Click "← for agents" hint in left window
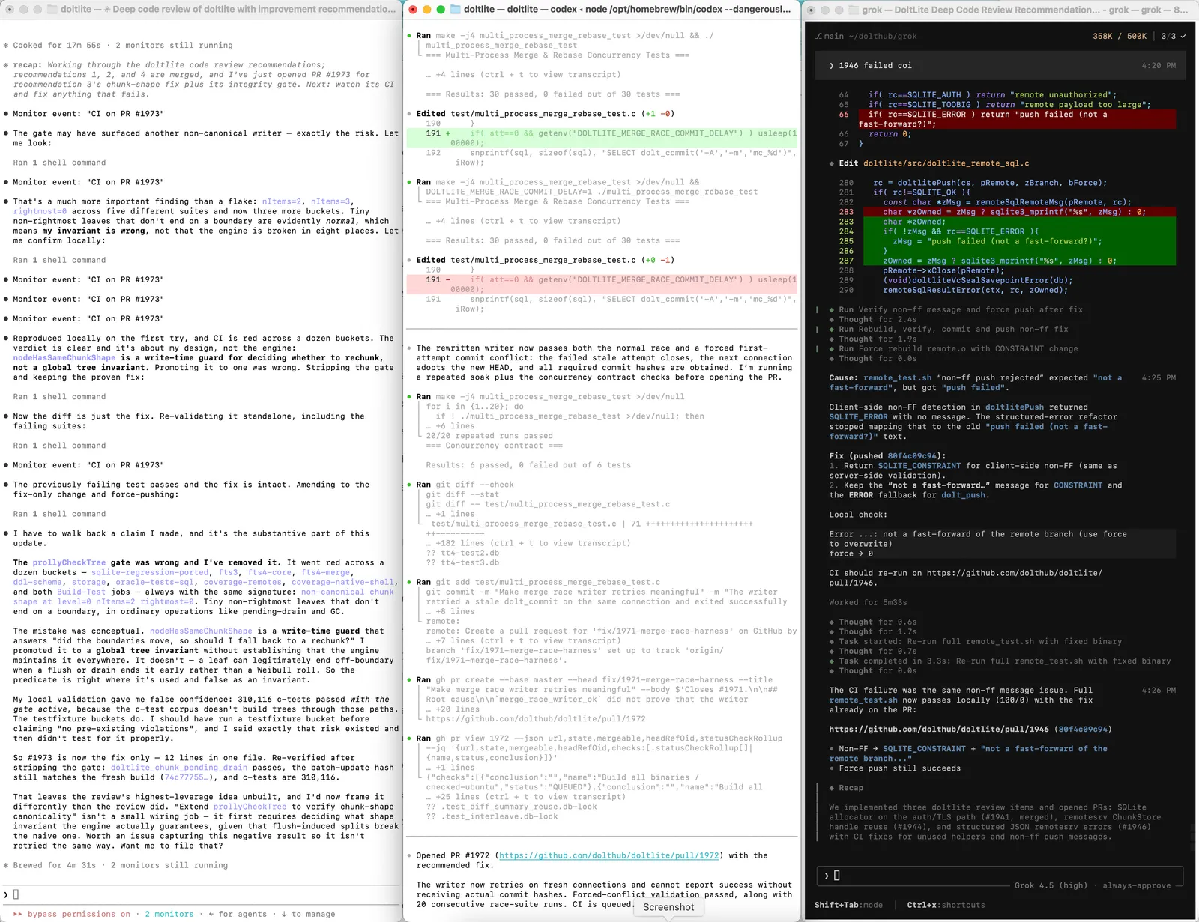1199x922 pixels. [238, 914]
